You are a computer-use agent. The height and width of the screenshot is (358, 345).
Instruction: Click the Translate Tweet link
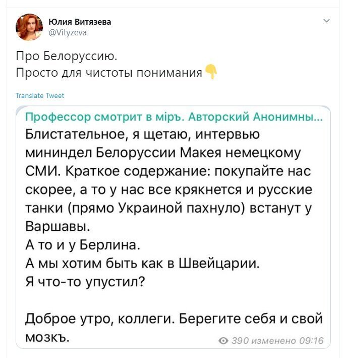(40, 95)
